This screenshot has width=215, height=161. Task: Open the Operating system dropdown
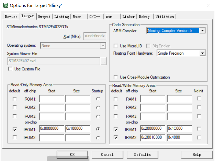coord(103,46)
